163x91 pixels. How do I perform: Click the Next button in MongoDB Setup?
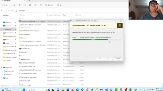pyautogui.click(x=108, y=59)
